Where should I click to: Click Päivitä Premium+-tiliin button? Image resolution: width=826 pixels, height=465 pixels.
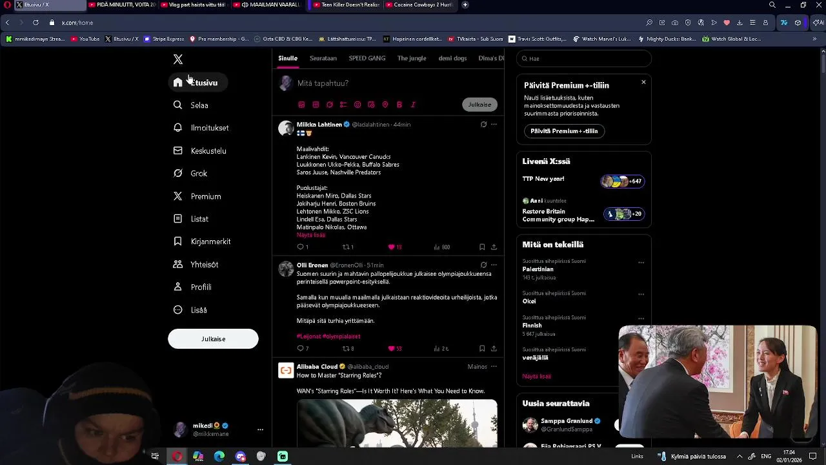coord(564,131)
